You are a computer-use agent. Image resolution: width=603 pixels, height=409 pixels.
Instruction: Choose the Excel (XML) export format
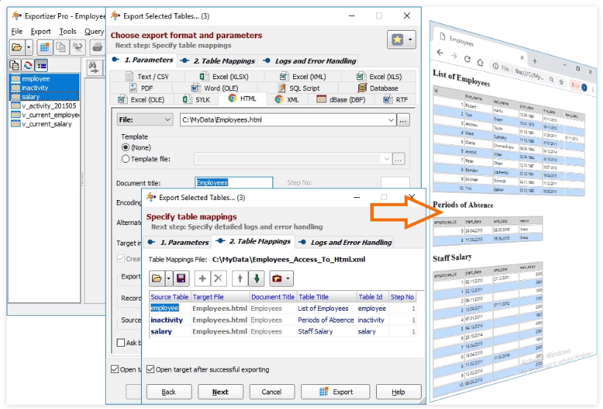tap(303, 77)
